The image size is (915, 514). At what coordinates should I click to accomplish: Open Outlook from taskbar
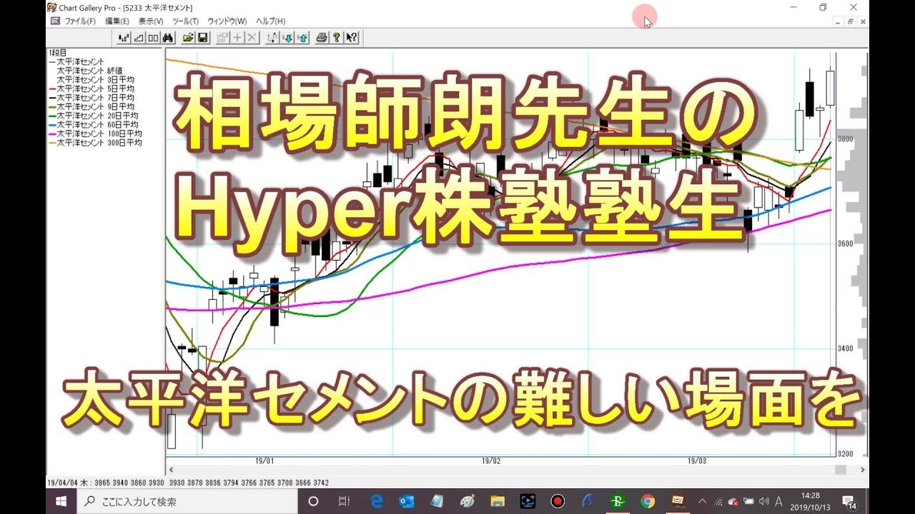pyautogui.click(x=407, y=501)
